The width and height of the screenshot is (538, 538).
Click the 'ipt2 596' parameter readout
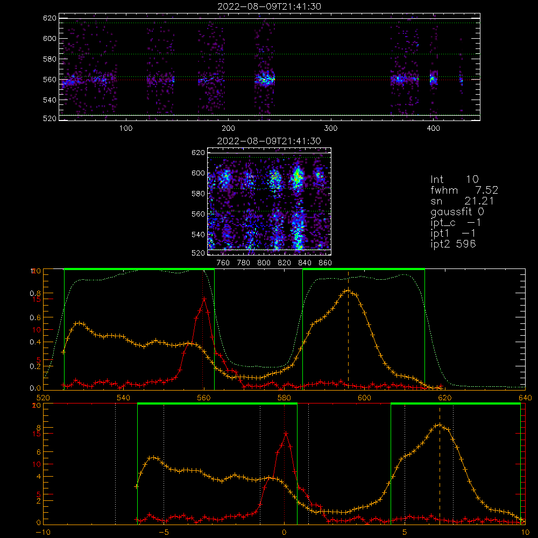453,244
